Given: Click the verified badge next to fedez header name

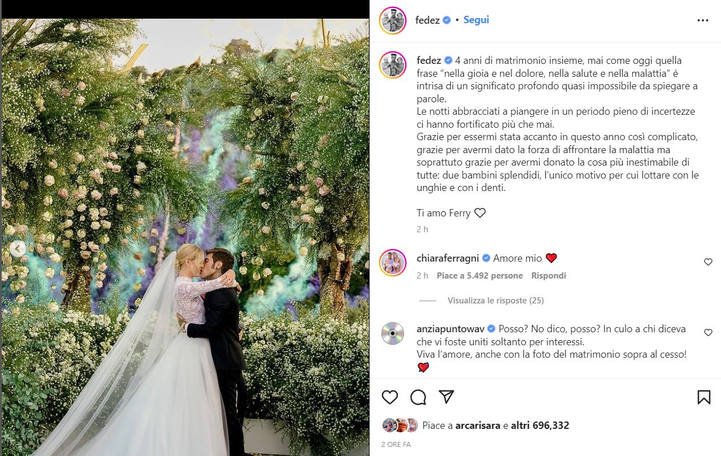Looking at the screenshot, I should tap(446, 20).
